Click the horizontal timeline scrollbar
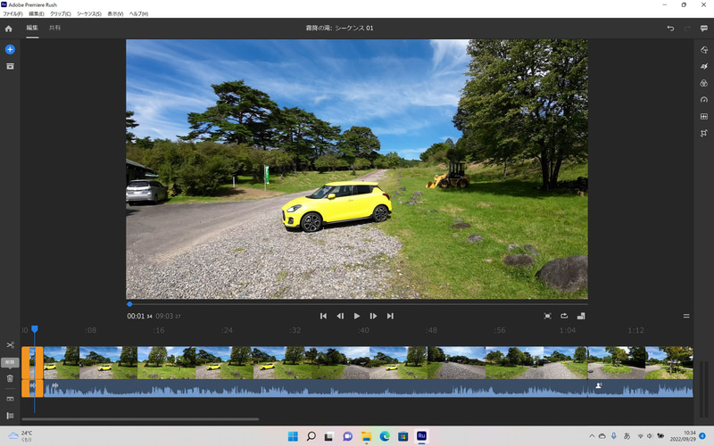Screen dimensions: 714x446 tap(140, 419)
